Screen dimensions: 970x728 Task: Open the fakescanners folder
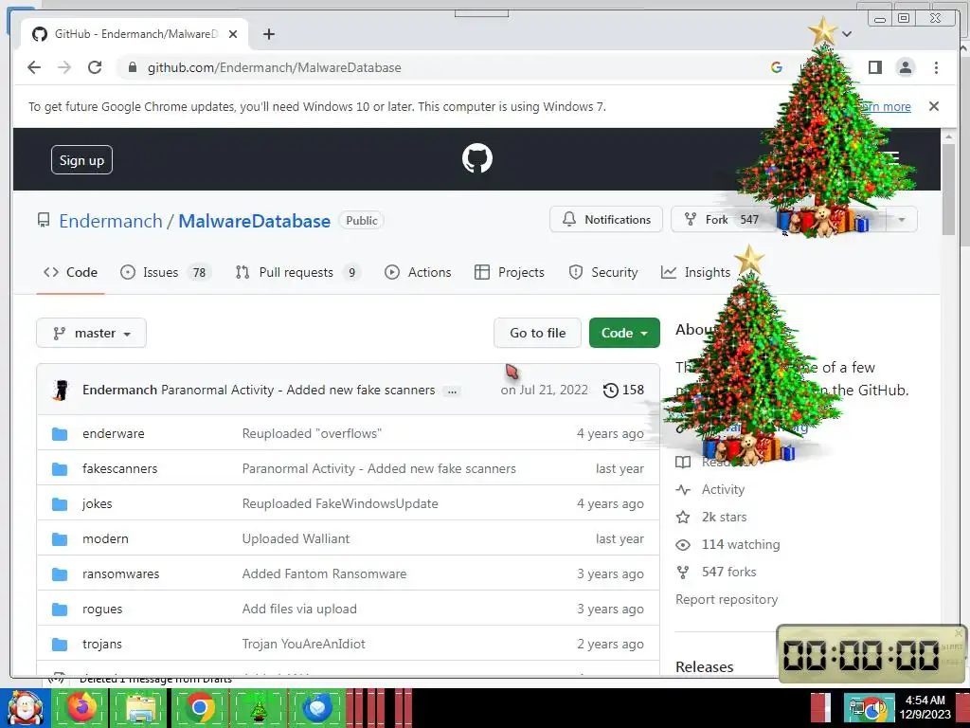pos(120,468)
